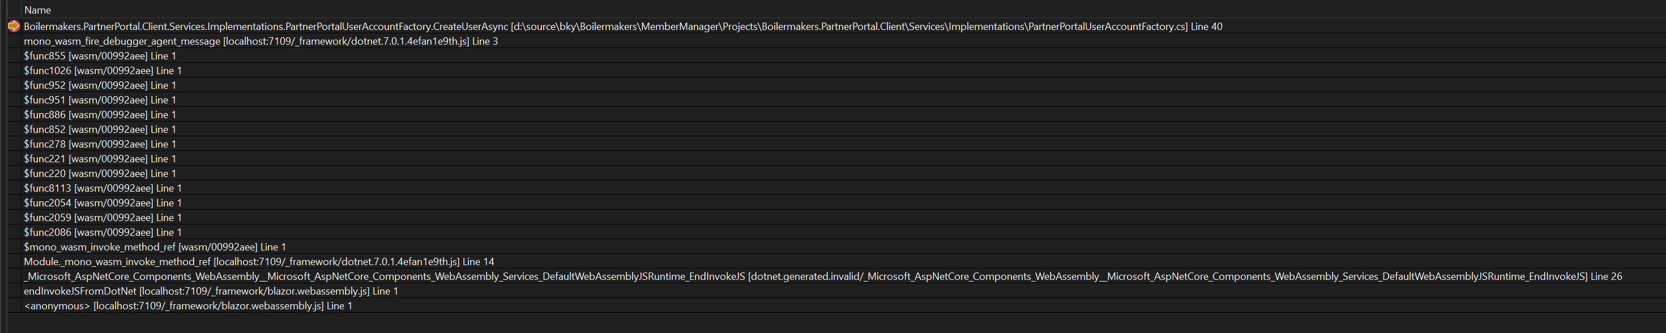Image resolution: width=1666 pixels, height=333 pixels.
Task: Select the mono_wasm_fire_debugger_agent_message frame
Action: pyautogui.click(x=194, y=41)
